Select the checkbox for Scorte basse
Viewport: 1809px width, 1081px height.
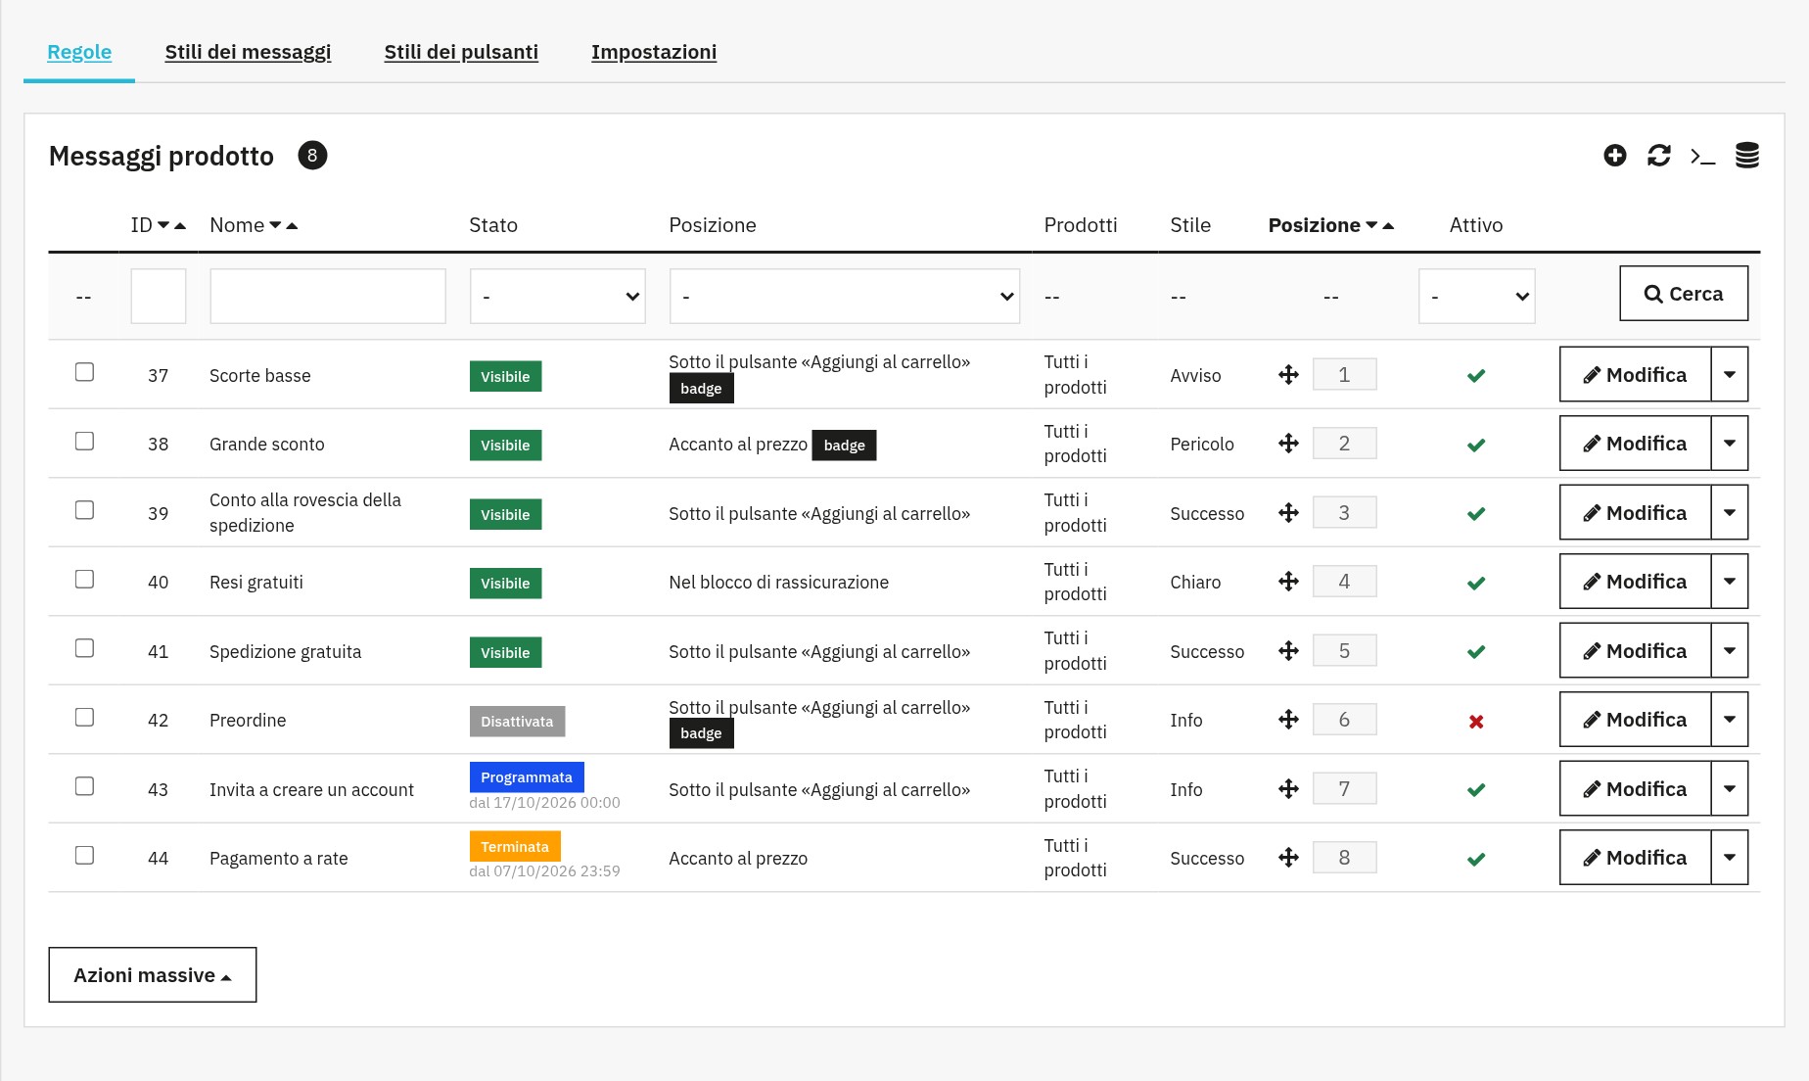(85, 372)
